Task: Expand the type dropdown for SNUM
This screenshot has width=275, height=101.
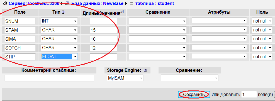Action: click(59, 21)
